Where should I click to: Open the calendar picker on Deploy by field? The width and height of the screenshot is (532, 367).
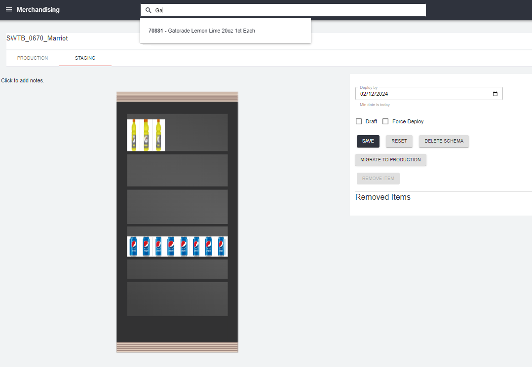pos(495,94)
